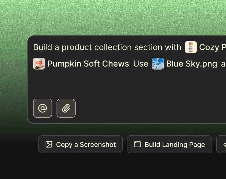This screenshot has width=226, height=179.
Task: Choose the Copy a Screenshot suggestion
Action: (x=80, y=144)
